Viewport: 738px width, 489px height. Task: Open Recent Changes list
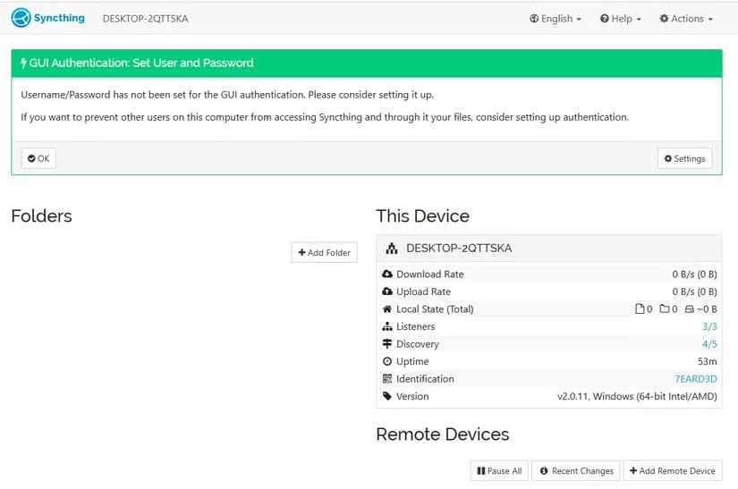pyautogui.click(x=577, y=471)
